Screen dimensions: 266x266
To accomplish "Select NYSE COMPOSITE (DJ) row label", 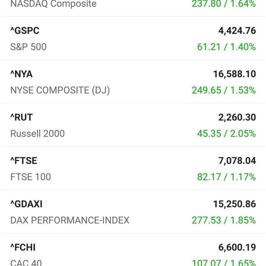I will (x=60, y=90).
